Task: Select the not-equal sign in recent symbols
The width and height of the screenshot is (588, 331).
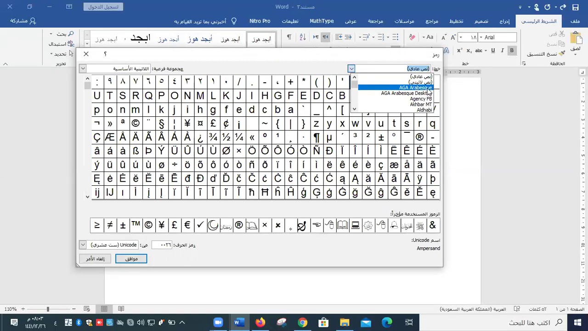Action: [110, 225]
